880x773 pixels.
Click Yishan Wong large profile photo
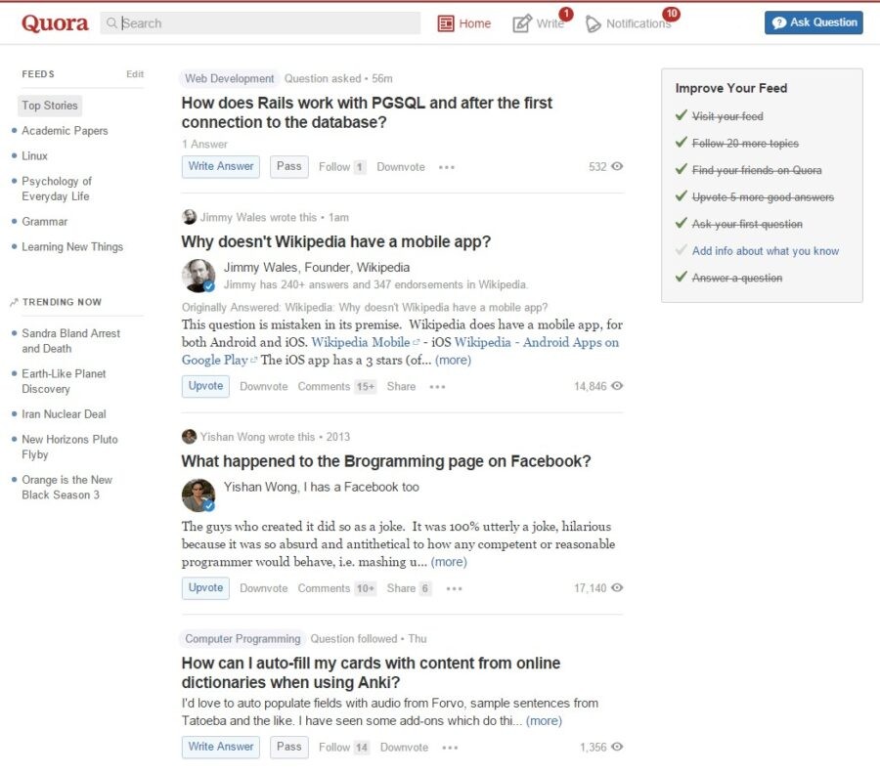tap(198, 494)
